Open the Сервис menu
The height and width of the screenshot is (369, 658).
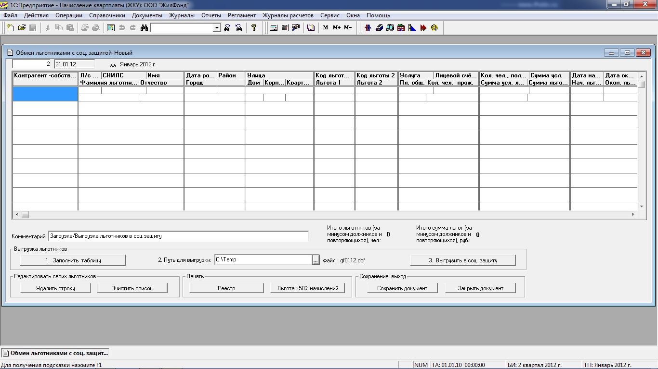pyautogui.click(x=330, y=15)
